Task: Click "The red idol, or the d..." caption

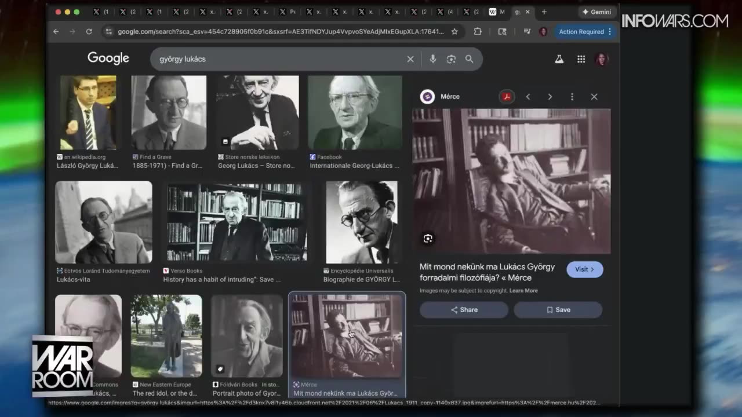Action: (x=165, y=393)
